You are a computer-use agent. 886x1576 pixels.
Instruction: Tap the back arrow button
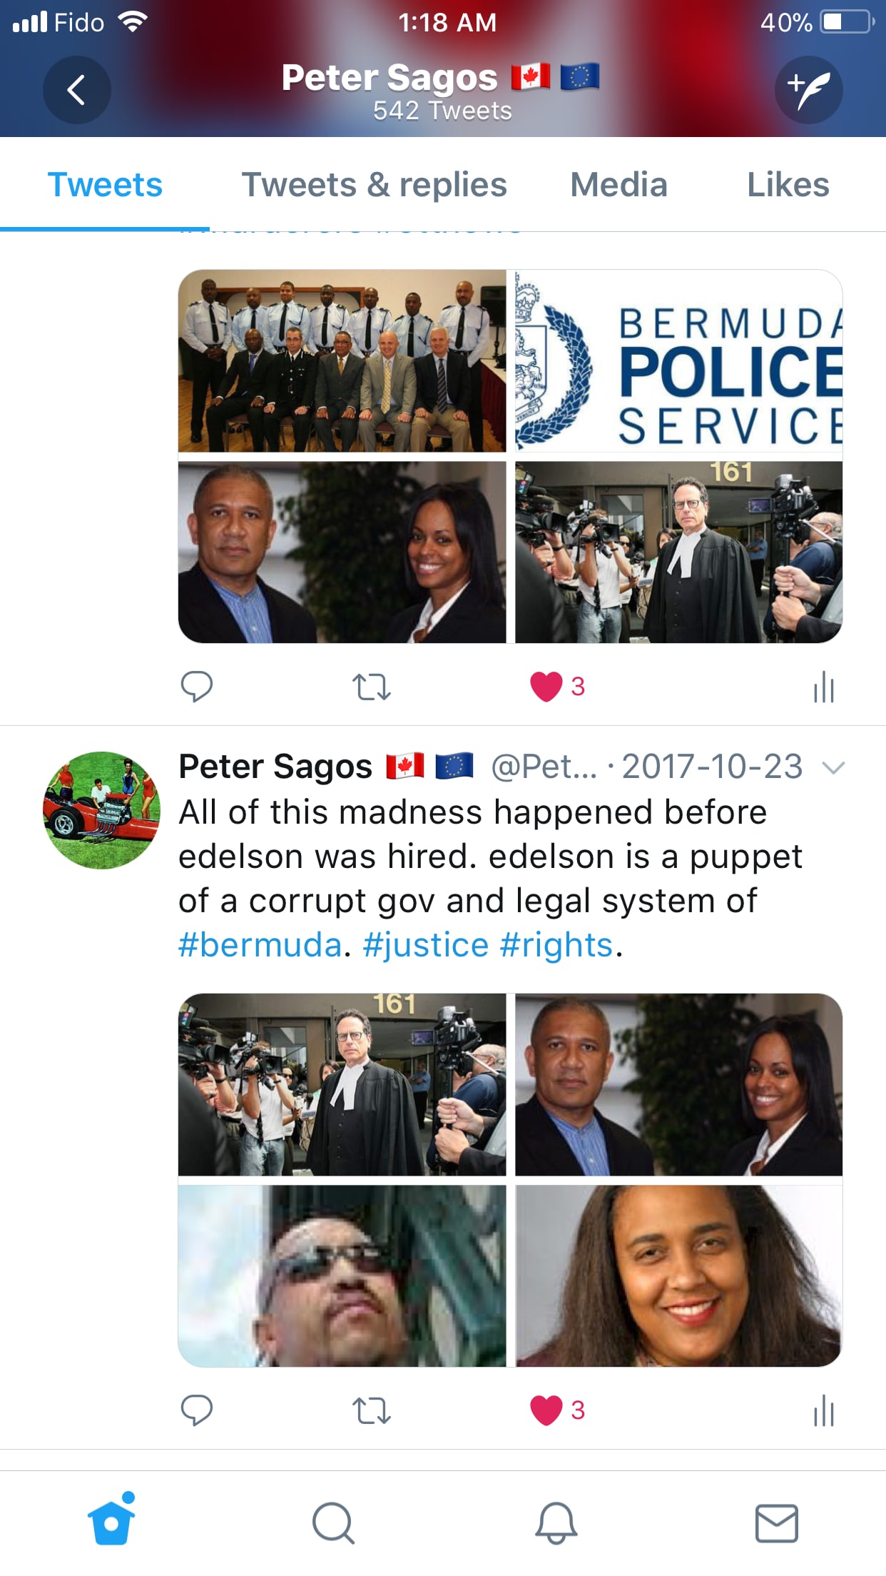76,90
